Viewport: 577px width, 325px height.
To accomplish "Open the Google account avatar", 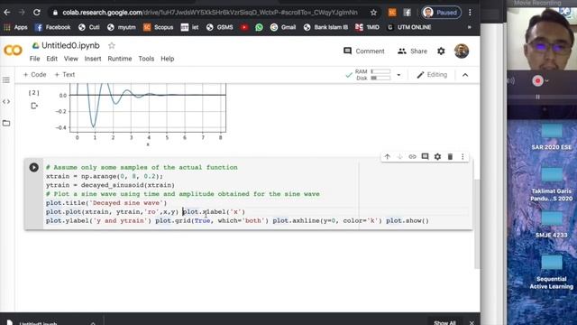I will point(462,51).
